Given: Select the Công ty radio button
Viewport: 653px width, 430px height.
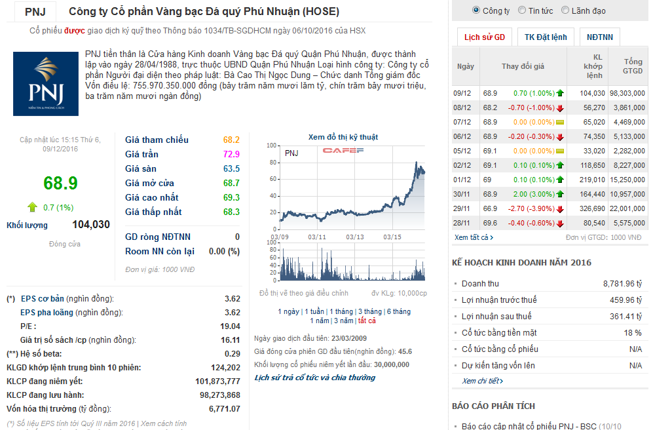Looking at the screenshot, I should coord(476,10).
